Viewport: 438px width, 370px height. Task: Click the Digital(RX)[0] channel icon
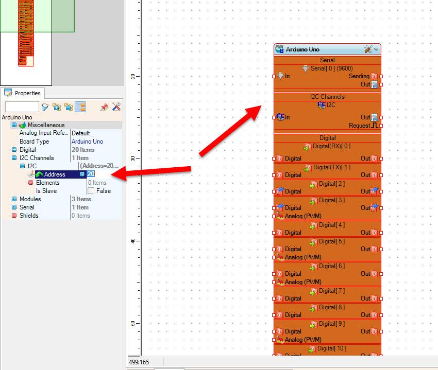(x=308, y=147)
